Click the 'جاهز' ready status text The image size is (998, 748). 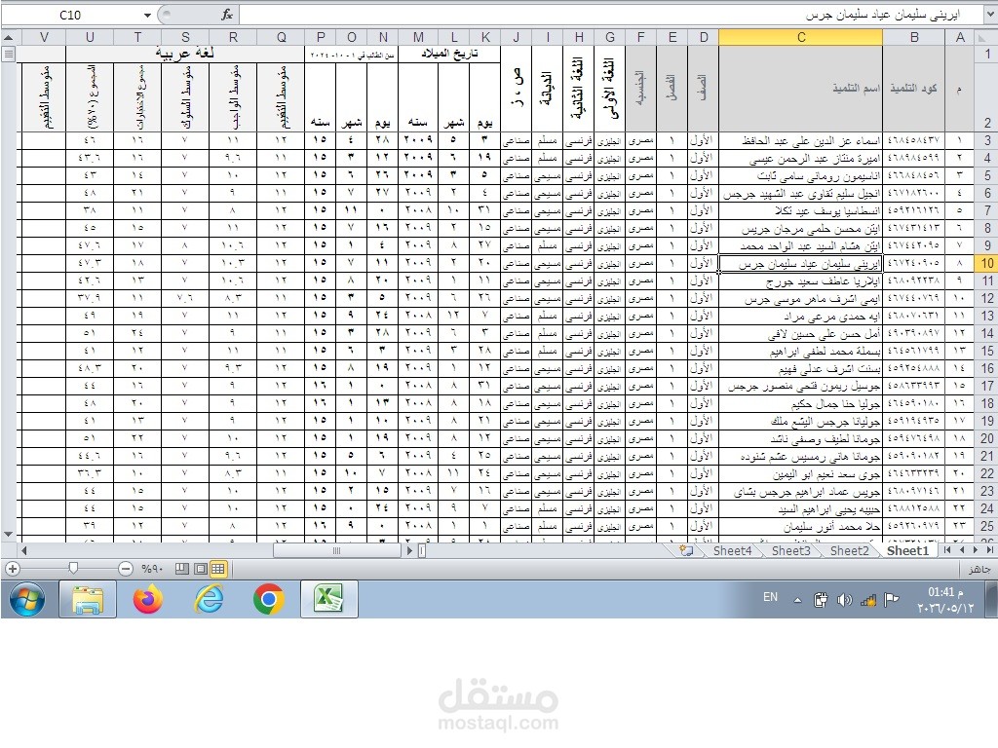tap(979, 569)
